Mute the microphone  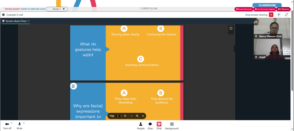tap(19, 126)
